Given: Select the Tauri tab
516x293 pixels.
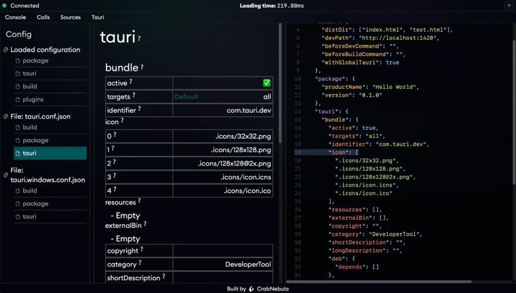Looking at the screenshot, I should click(98, 17).
